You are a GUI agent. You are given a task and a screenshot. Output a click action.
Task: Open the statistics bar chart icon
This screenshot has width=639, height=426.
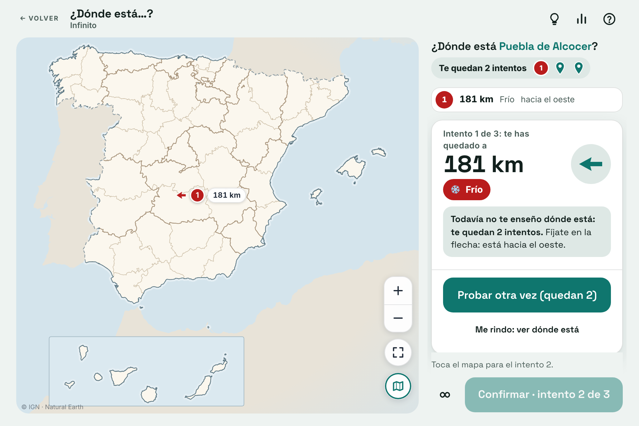click(x=582, y=19)
